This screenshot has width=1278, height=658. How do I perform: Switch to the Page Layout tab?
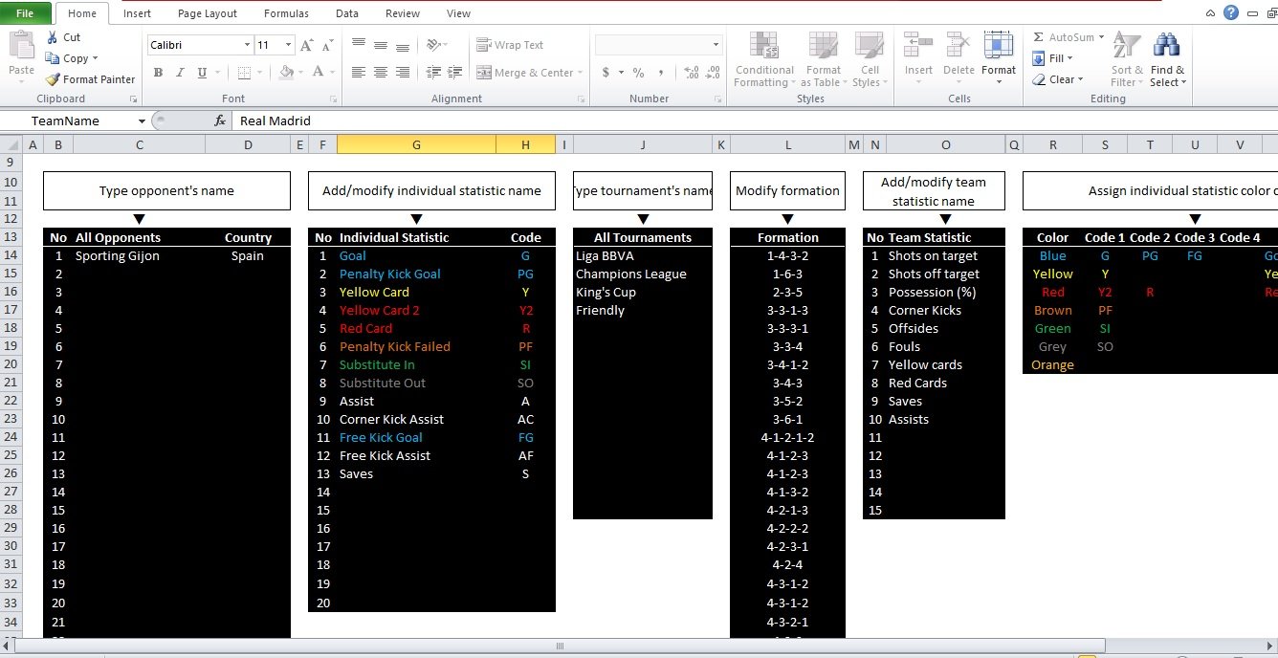coord(208,13)
